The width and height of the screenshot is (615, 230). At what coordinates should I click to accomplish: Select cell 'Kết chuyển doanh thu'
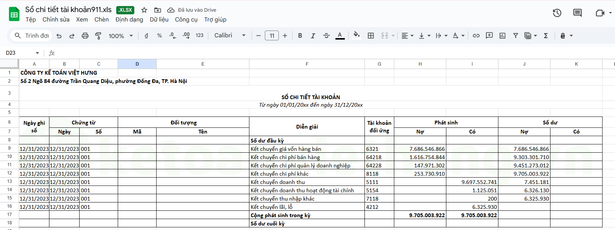point(307,182)
